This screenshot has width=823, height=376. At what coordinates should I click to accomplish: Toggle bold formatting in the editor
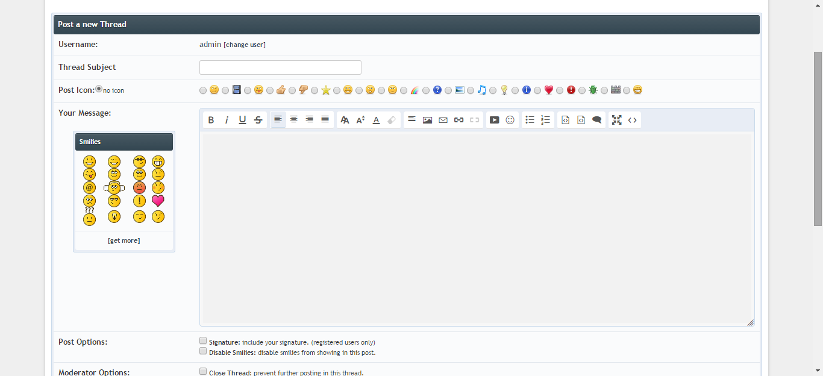click(211, 120)
